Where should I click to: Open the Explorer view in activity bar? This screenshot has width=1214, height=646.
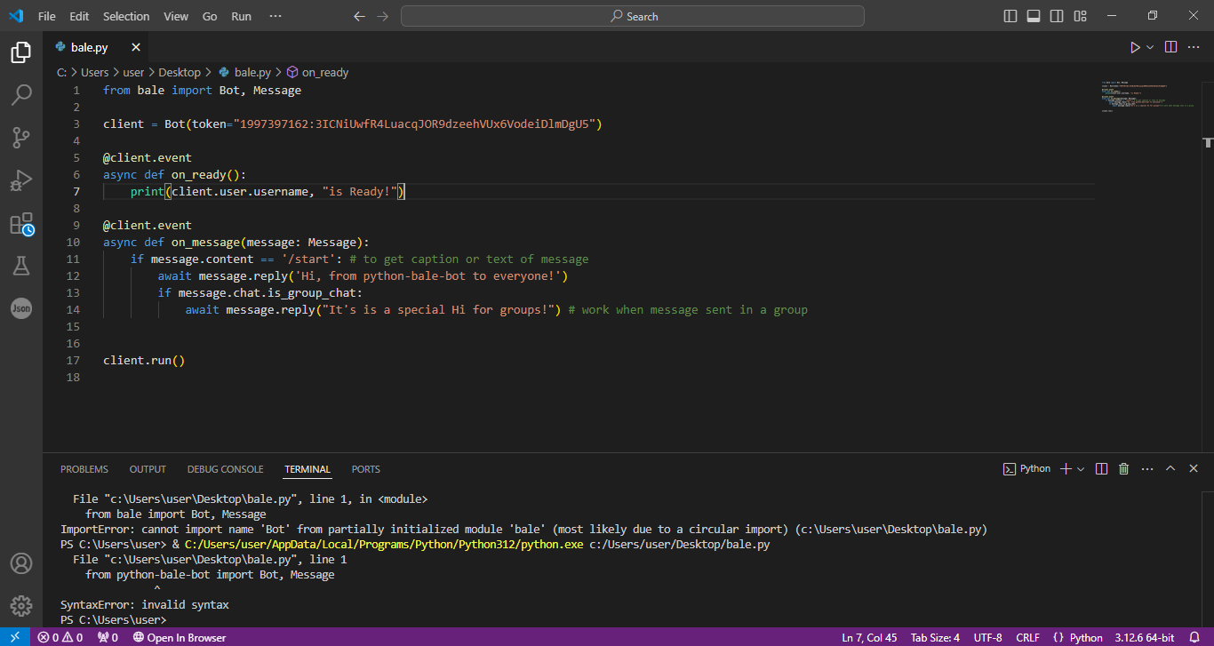tap(21, 52)
